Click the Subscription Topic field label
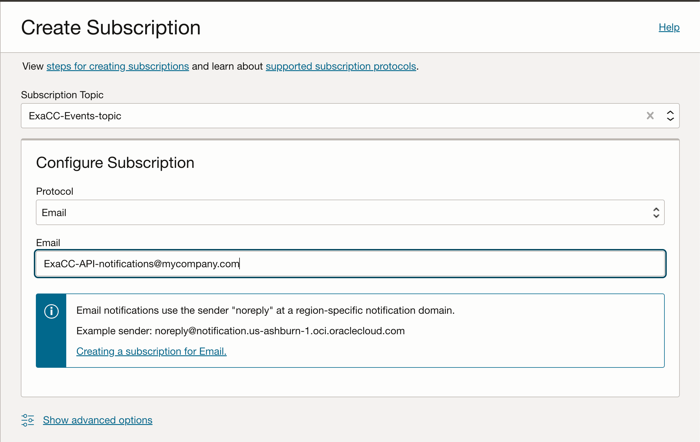Image resolution: width=700 pixels, height=442 pixels. click(62, 95)
